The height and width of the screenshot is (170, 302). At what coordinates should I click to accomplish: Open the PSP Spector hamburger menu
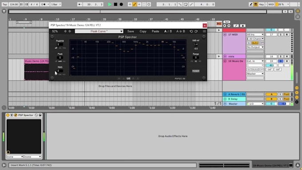pos(204,31)
